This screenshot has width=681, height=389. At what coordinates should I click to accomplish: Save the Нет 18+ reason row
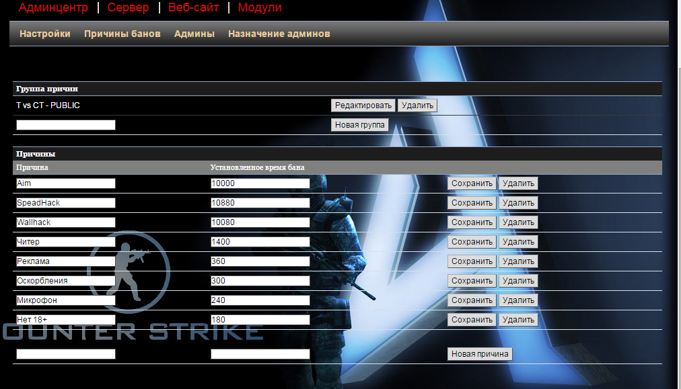(x=472, y=320)
